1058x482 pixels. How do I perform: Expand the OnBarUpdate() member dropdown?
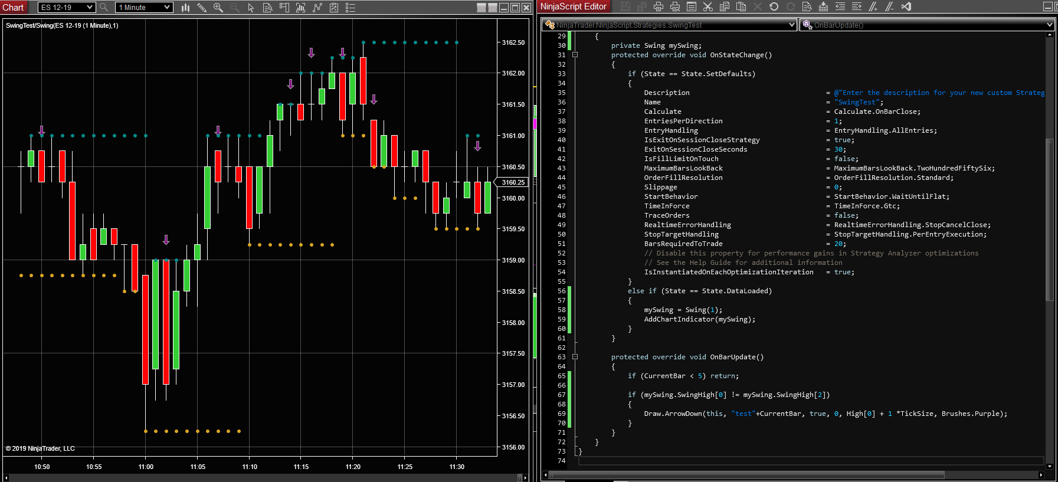coord(927,25)
